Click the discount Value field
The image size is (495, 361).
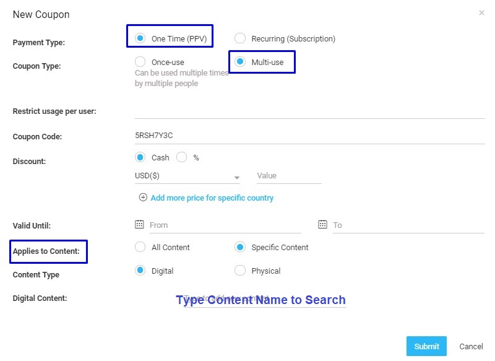[x=289, y=176]
